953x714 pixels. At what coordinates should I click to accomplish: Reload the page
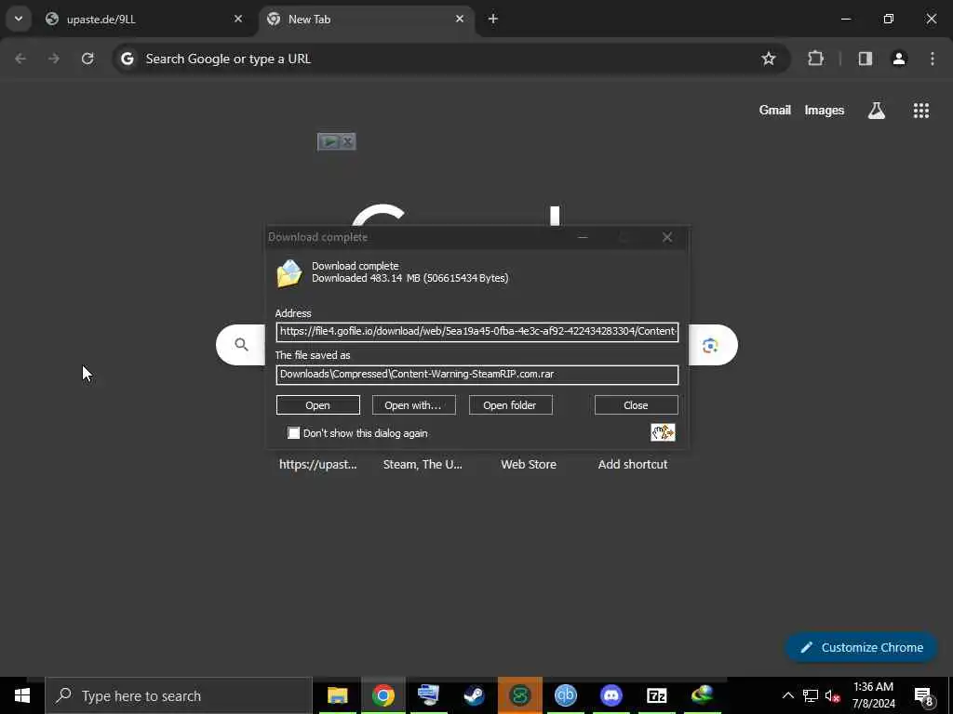(87, 59)
